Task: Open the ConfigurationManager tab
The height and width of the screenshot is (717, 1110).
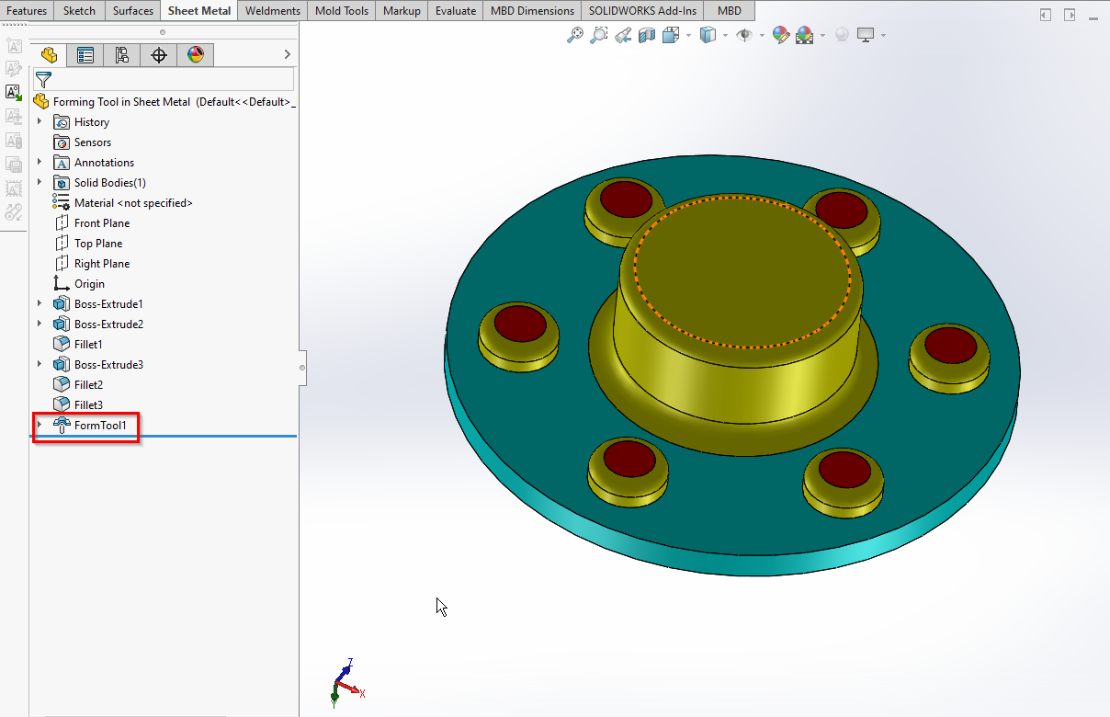Action: pyautogui.click(x=122, y=55)
